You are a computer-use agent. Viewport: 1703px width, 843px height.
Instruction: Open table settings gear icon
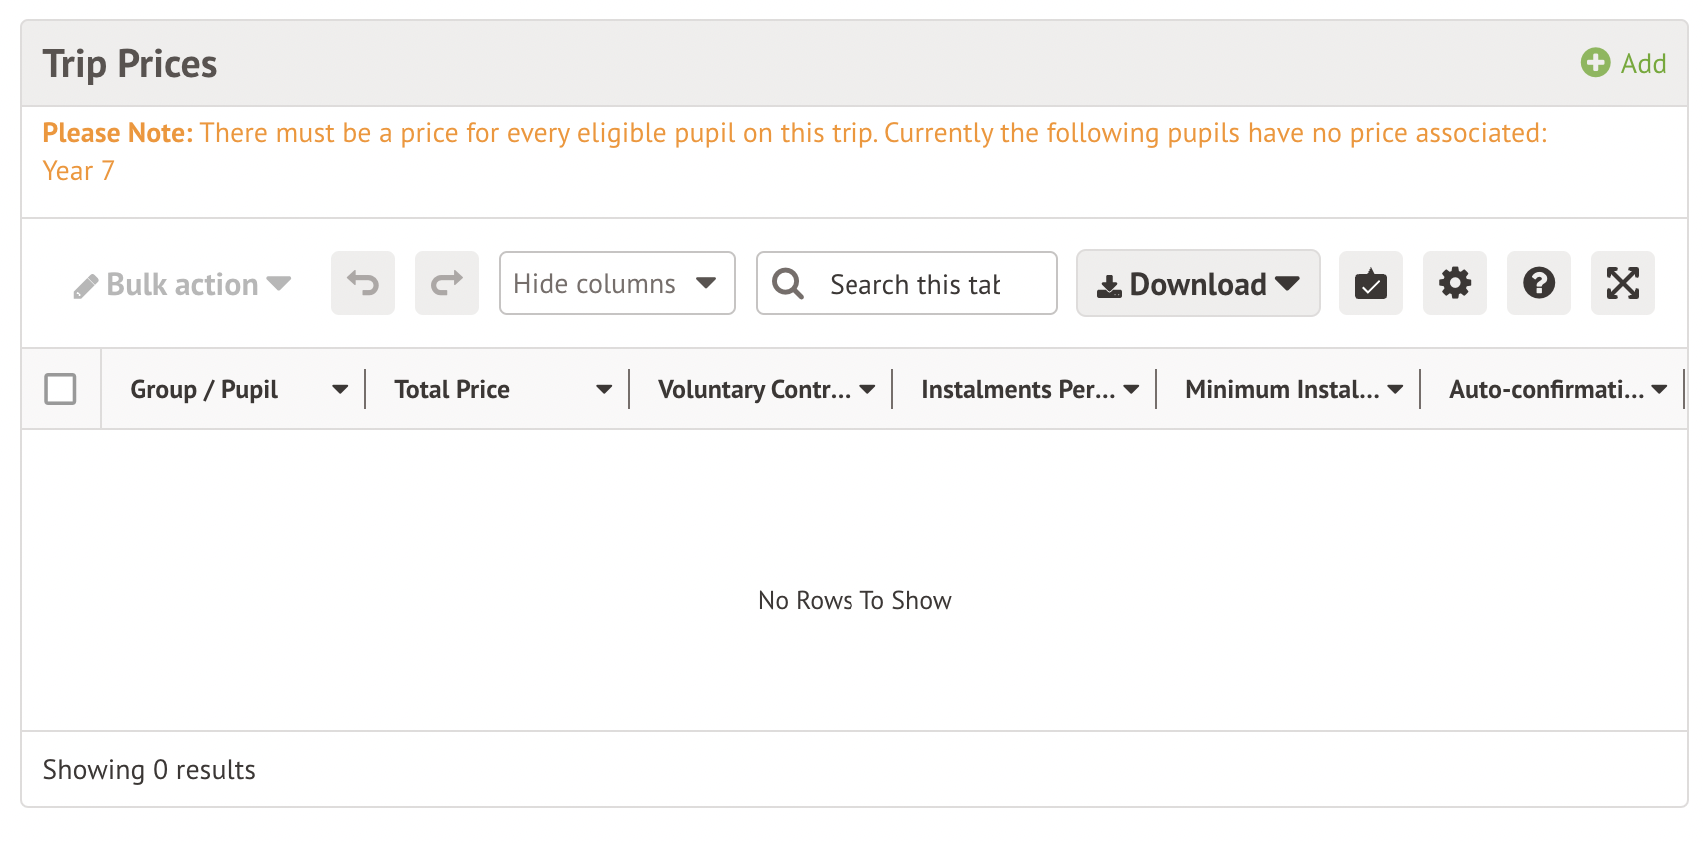tap(1455, 284)
